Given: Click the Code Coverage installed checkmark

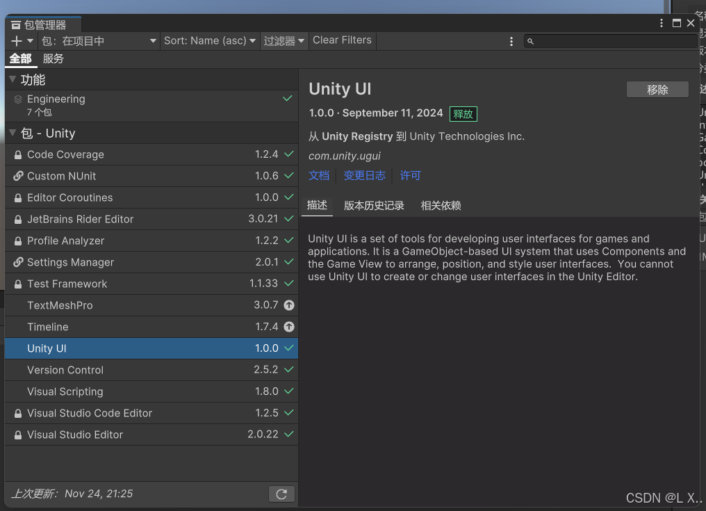Looking at the screenshot, I should coord(289,154).
